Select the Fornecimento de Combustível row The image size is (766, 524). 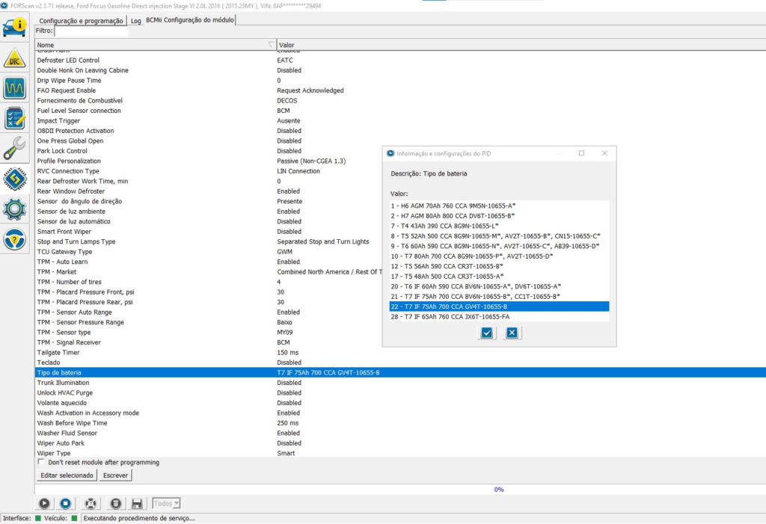coord(401,101)
